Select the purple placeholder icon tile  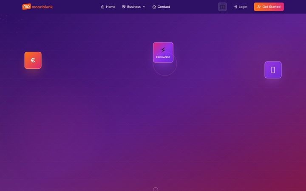tap(273, 70)
